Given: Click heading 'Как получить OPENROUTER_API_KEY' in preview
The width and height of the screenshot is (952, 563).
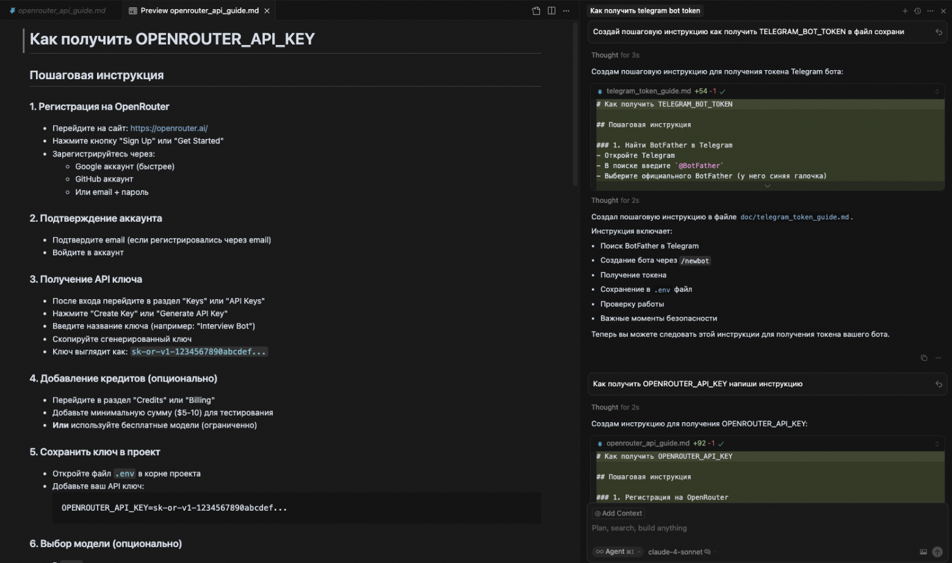Looking at the screenshot, I should click(x=172, y=40).
